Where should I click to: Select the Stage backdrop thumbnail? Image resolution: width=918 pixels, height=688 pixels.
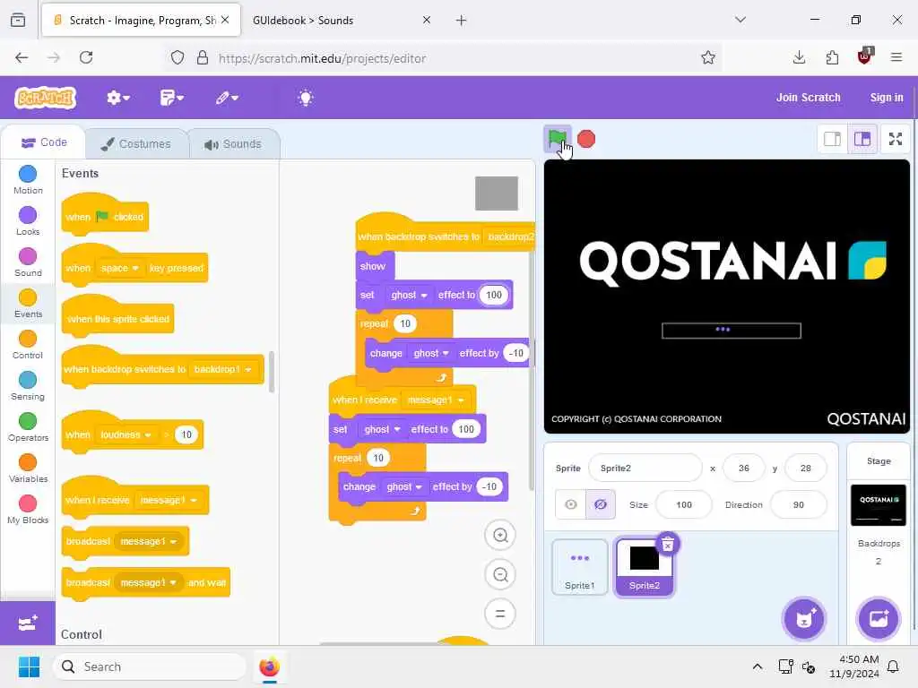(x=878, y=505)
